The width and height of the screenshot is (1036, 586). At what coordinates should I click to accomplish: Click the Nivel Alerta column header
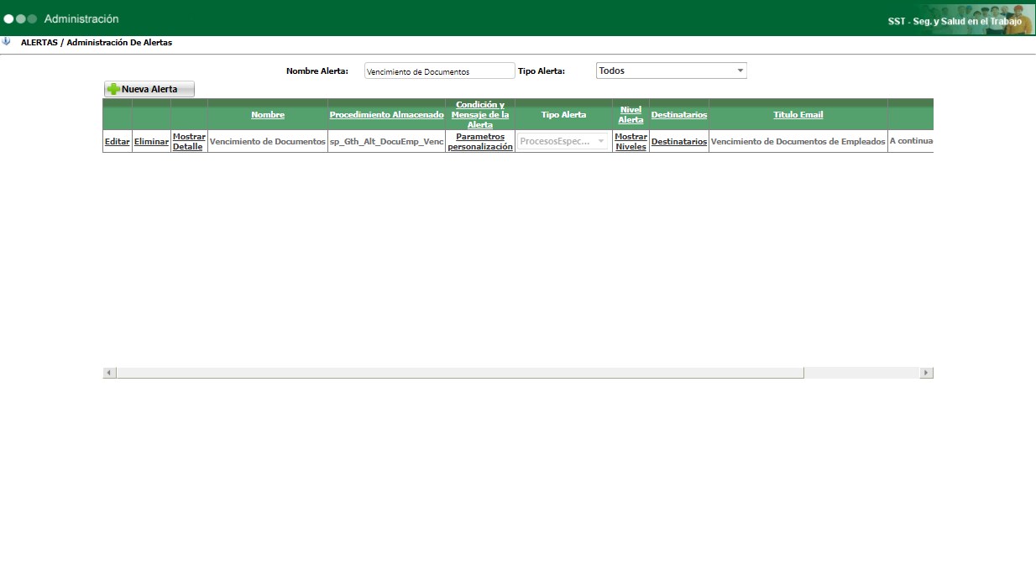click(630, 115)
